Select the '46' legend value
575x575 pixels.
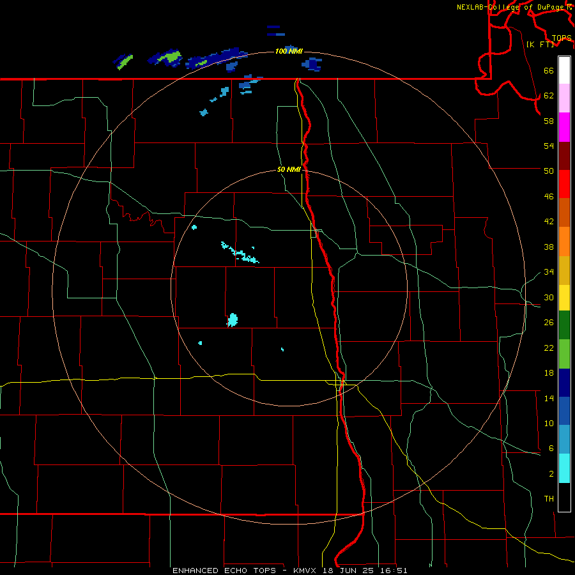[549, 197]
